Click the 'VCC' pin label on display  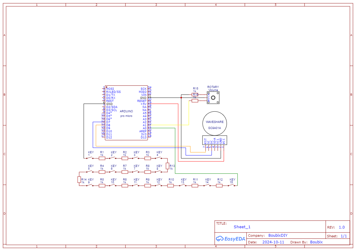pos(224,141)
